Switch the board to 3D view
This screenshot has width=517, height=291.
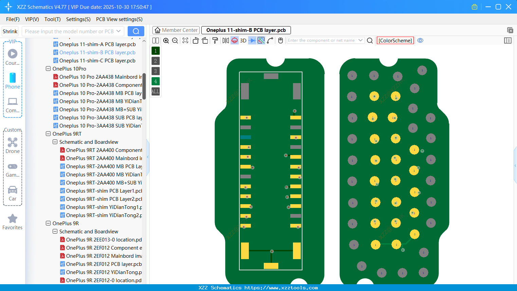(x=243, y=40)
